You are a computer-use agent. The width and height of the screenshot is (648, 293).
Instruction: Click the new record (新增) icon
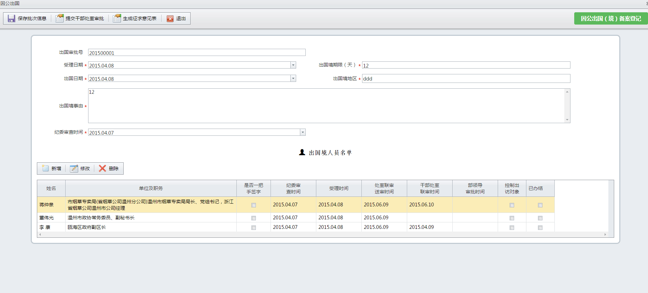tap(45, 169)
